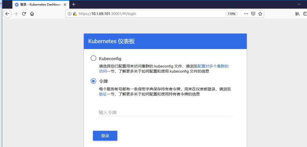307x147 pixels.
Task: Select the Kubeconfig radio button
Action: click(93, 58)
